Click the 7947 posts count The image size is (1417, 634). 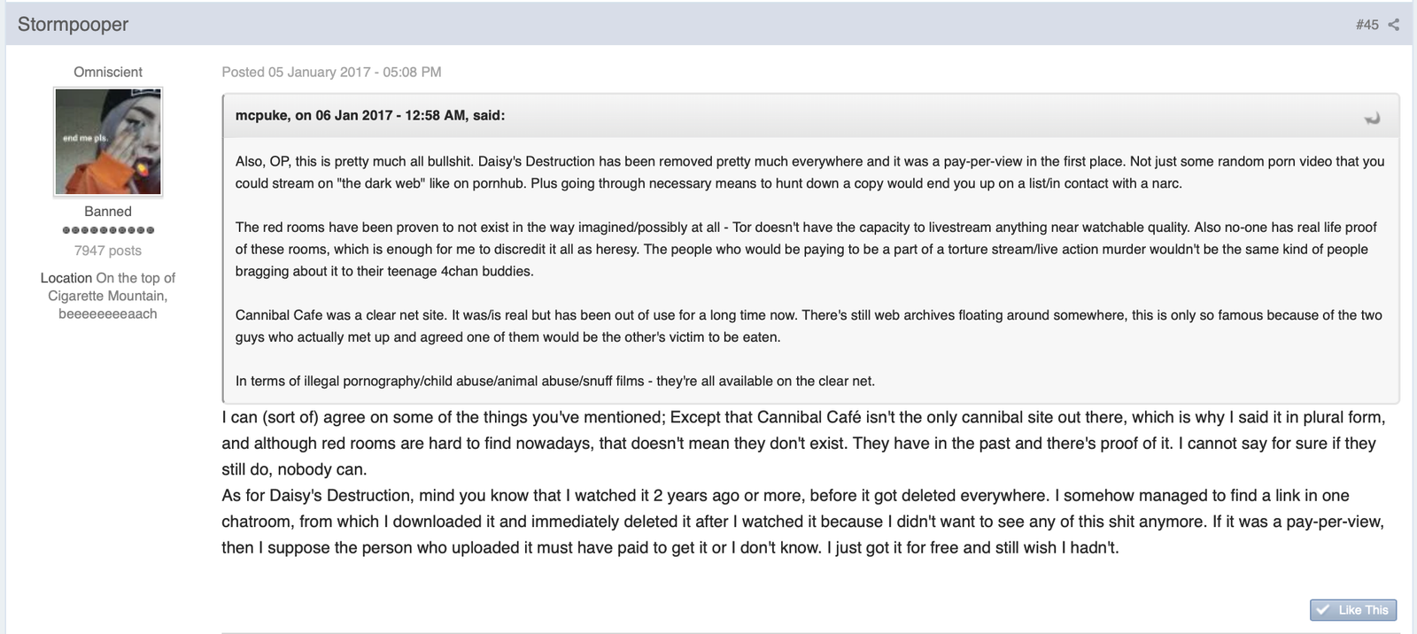click(x=108, y=251)
